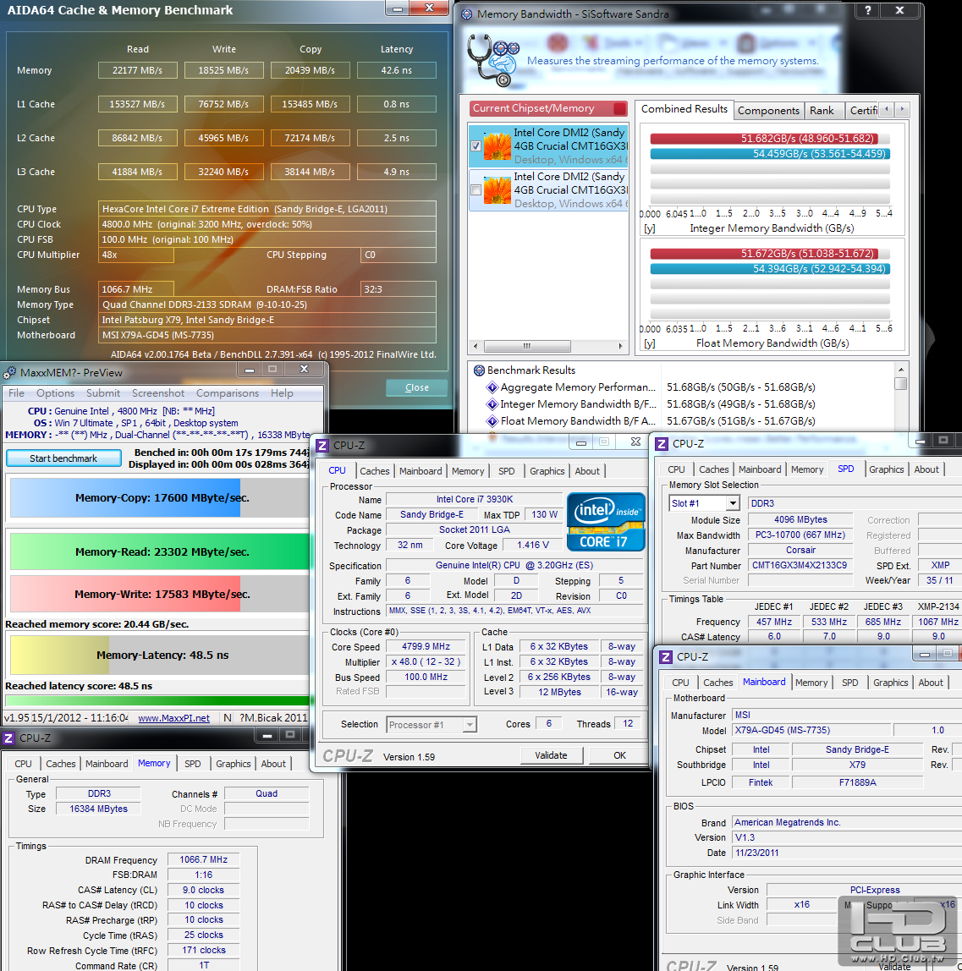This screenshot has height=971, width=962.
Task: Open MaxxMEM Help menu
Action: coord(282,393)
